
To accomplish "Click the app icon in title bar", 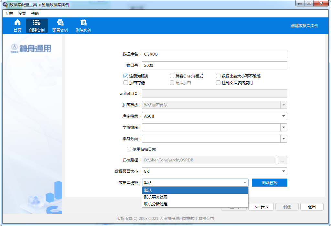I will [x=5, y=5].
